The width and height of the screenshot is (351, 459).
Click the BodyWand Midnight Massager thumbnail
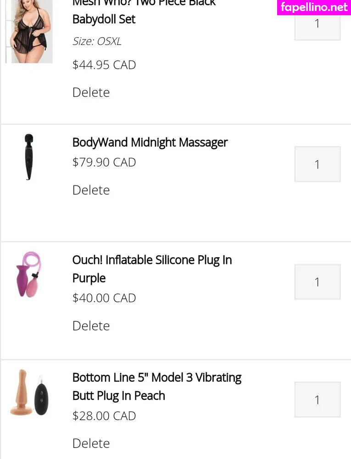pyautogui.click(x=29, y=157)
